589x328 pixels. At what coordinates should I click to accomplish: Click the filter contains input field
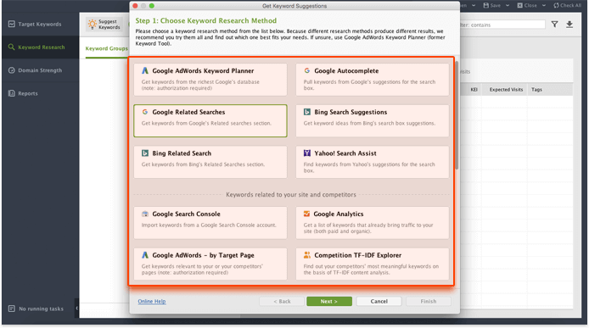[x=502, y=25]
